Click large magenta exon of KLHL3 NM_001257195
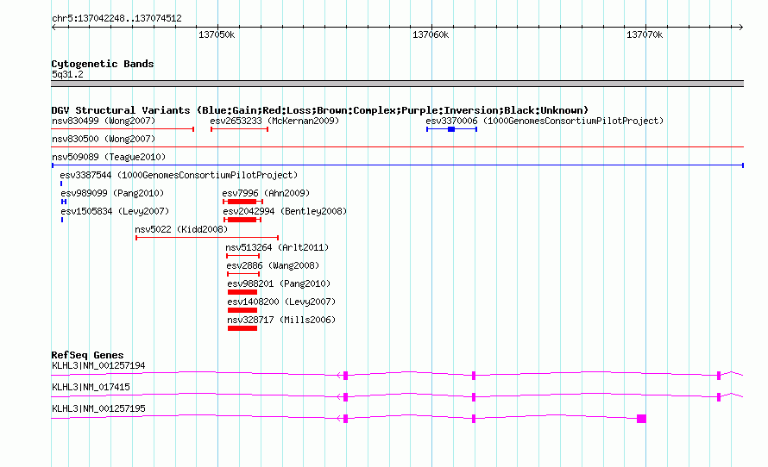This screenshot has width=768, height=467. pos(642,419)
